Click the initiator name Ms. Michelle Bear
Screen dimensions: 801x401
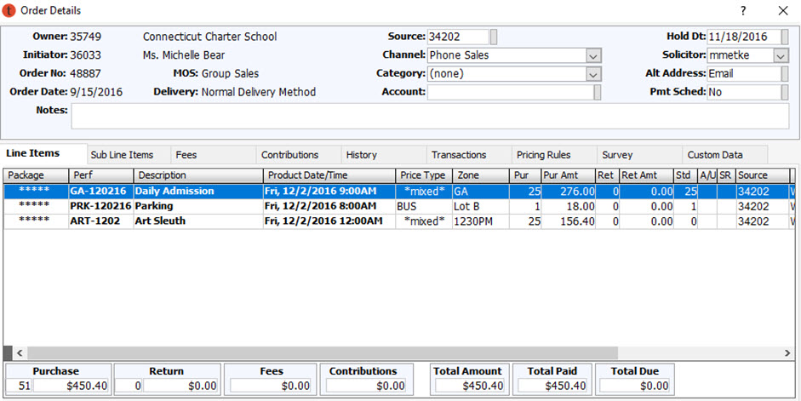coord(184,55)
